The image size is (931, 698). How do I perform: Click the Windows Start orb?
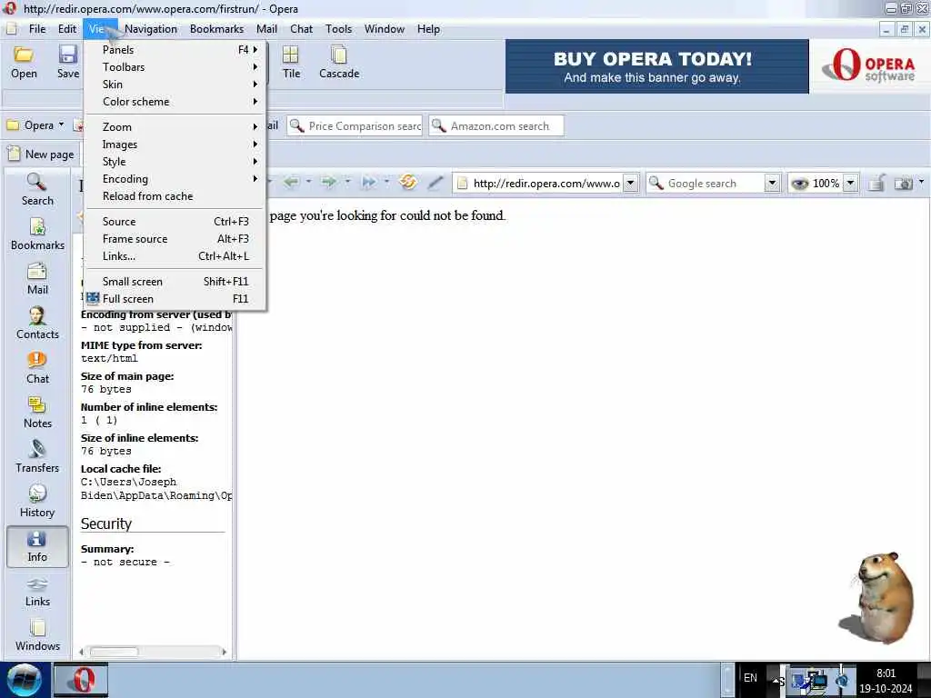(x=24, y=680)
